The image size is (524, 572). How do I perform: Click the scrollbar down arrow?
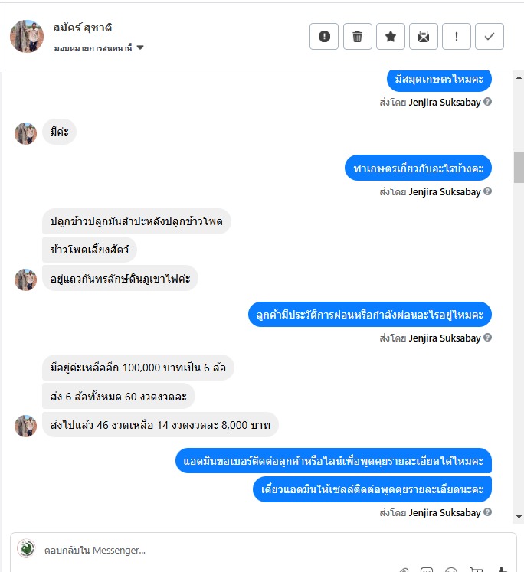tap(519, 517)
